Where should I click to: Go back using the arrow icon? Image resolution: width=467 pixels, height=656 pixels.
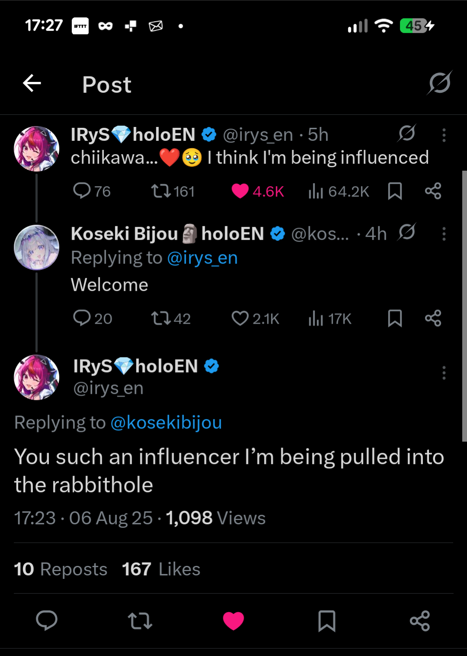tap(32, 83)
